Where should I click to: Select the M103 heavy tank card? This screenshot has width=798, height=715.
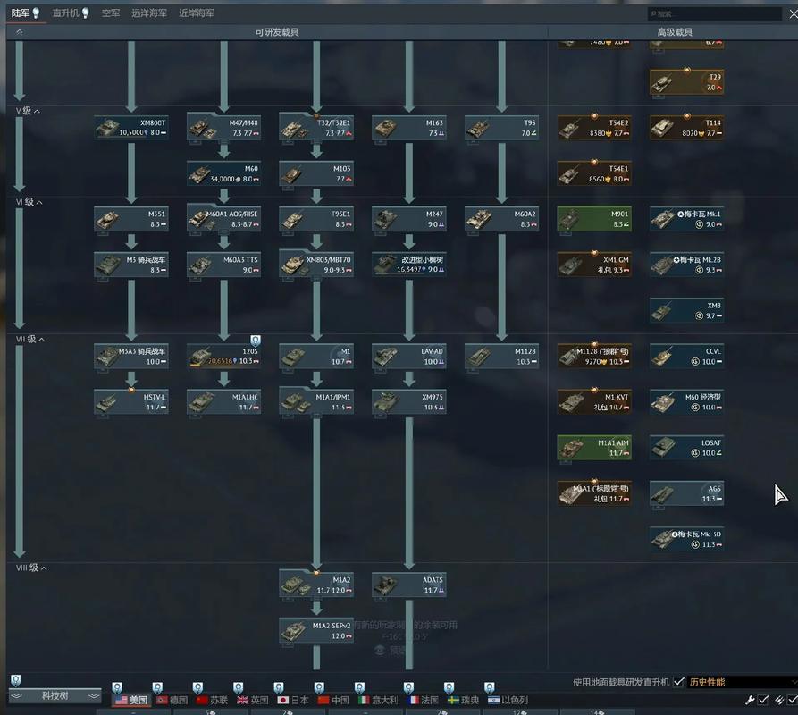click(x=316, y=173)
